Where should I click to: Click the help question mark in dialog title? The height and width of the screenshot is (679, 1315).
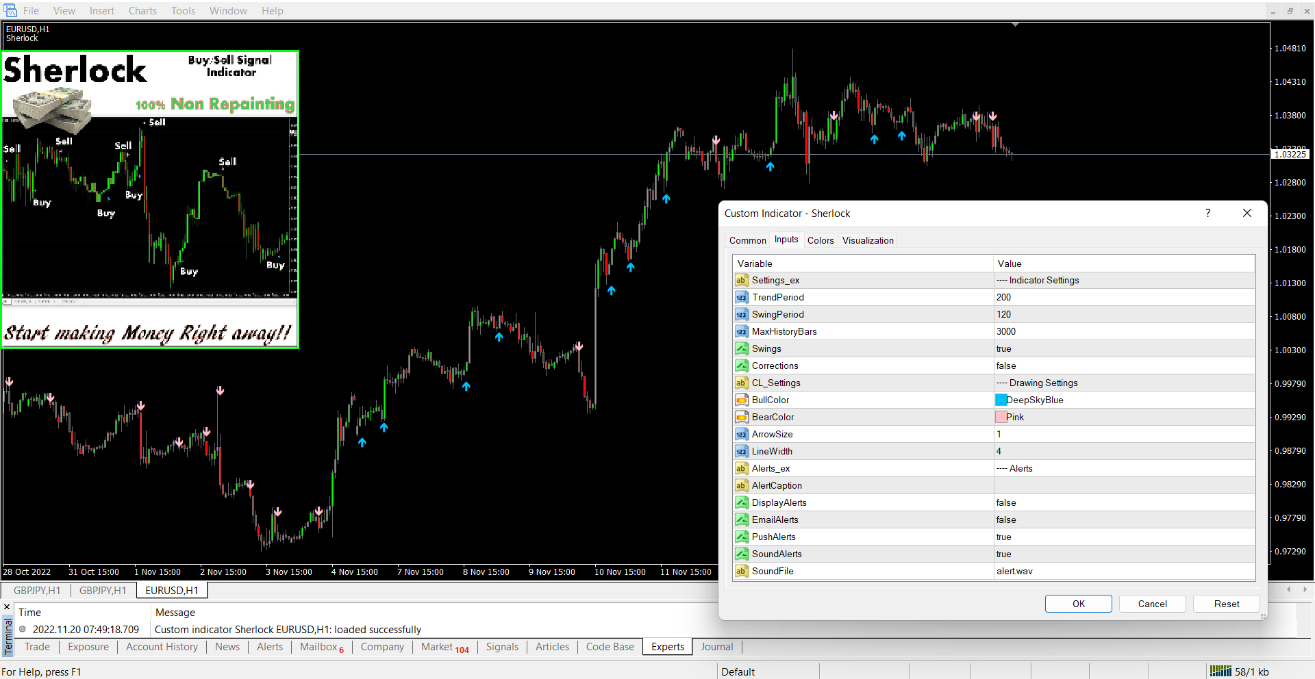pyautogui.click(x=1207, y=213)
